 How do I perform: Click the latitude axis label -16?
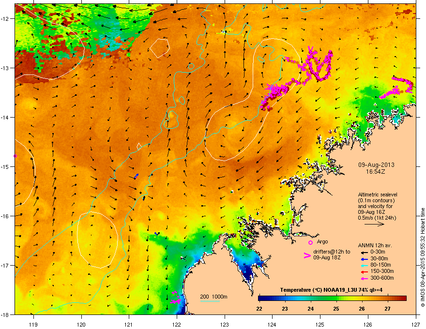pos(5,216)
